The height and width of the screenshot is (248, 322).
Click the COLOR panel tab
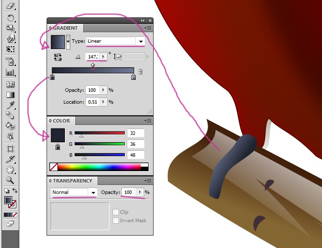tap(61, 121)
